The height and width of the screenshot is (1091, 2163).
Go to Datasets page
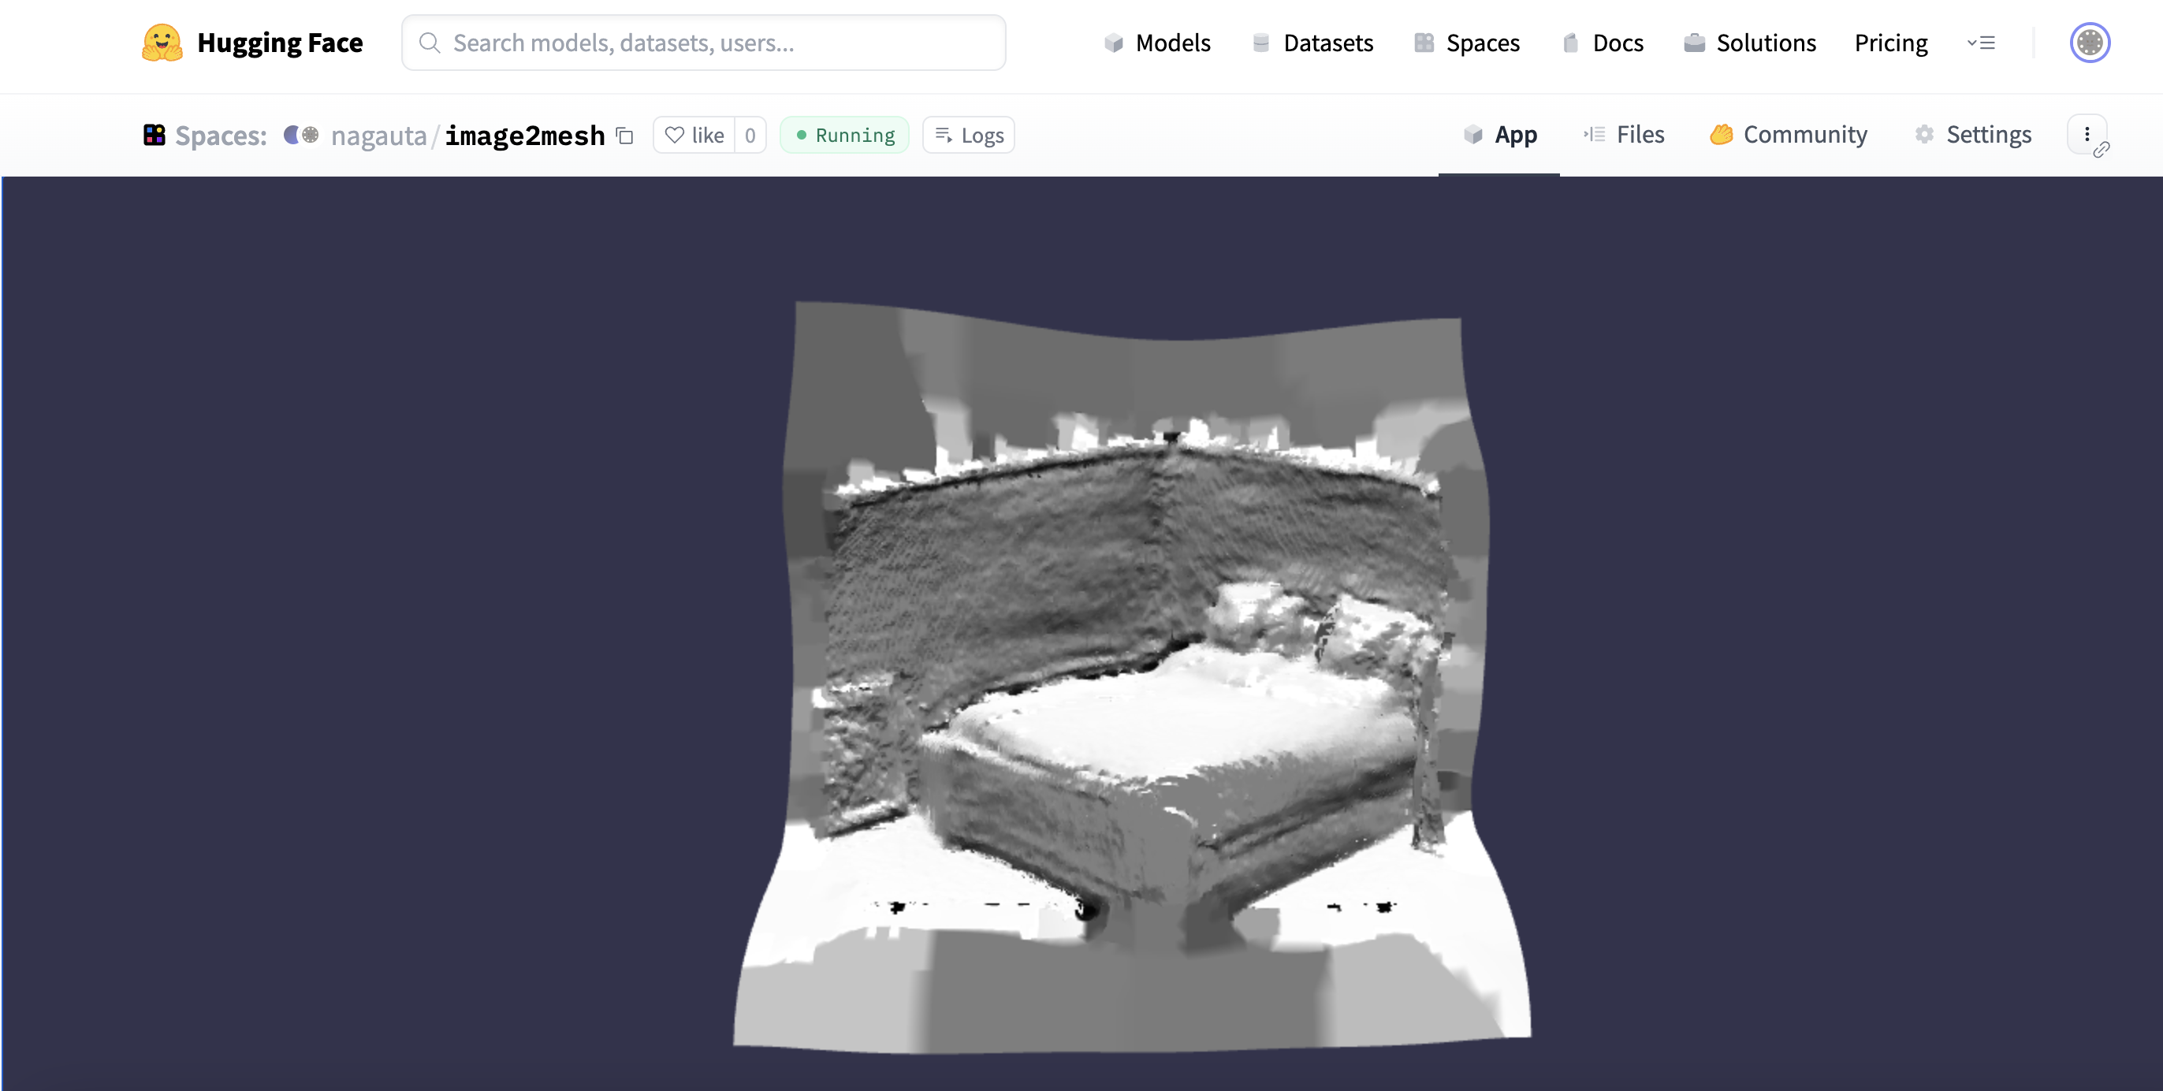[x=1312, y=43]
